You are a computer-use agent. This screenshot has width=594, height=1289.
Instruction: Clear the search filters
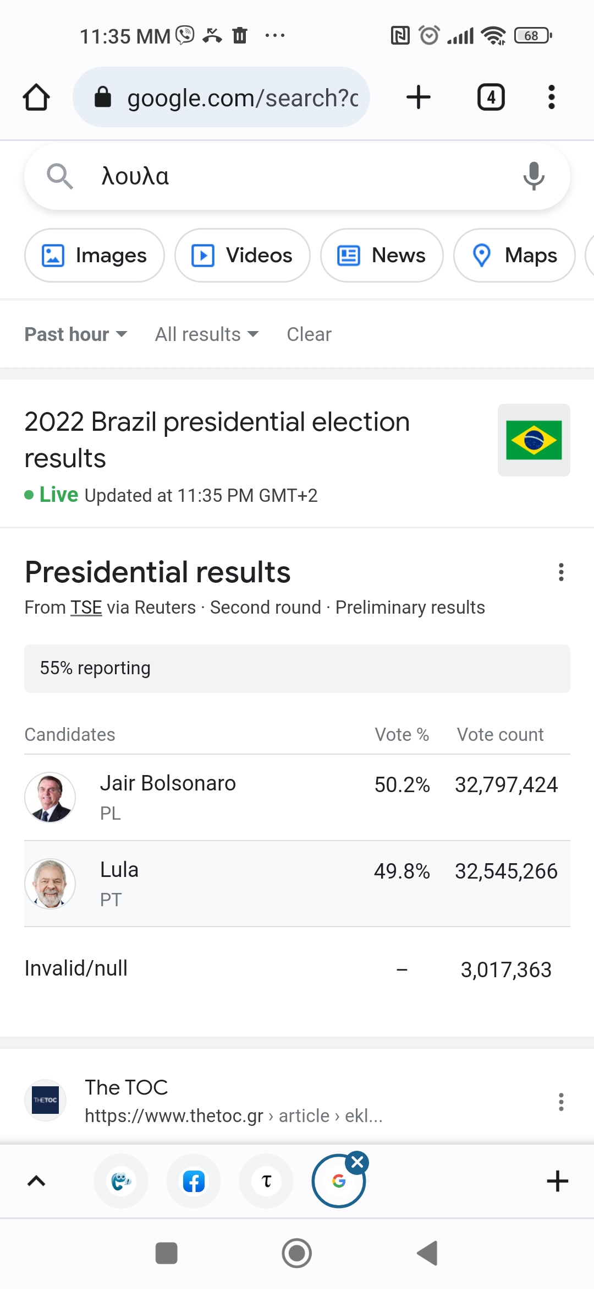tap(309, 334)
